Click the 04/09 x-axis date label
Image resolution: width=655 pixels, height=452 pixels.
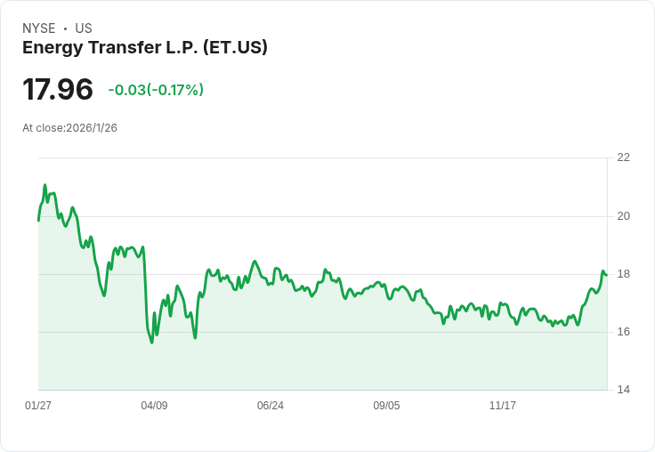pos(154,406)
